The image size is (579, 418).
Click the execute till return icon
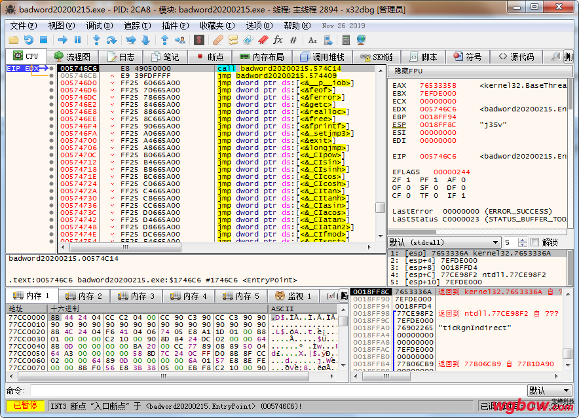pyautogui.click(x=164, y=40)
